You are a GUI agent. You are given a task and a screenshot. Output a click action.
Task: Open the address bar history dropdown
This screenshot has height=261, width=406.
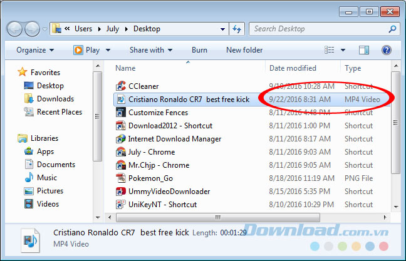click(x=222, y=29)
